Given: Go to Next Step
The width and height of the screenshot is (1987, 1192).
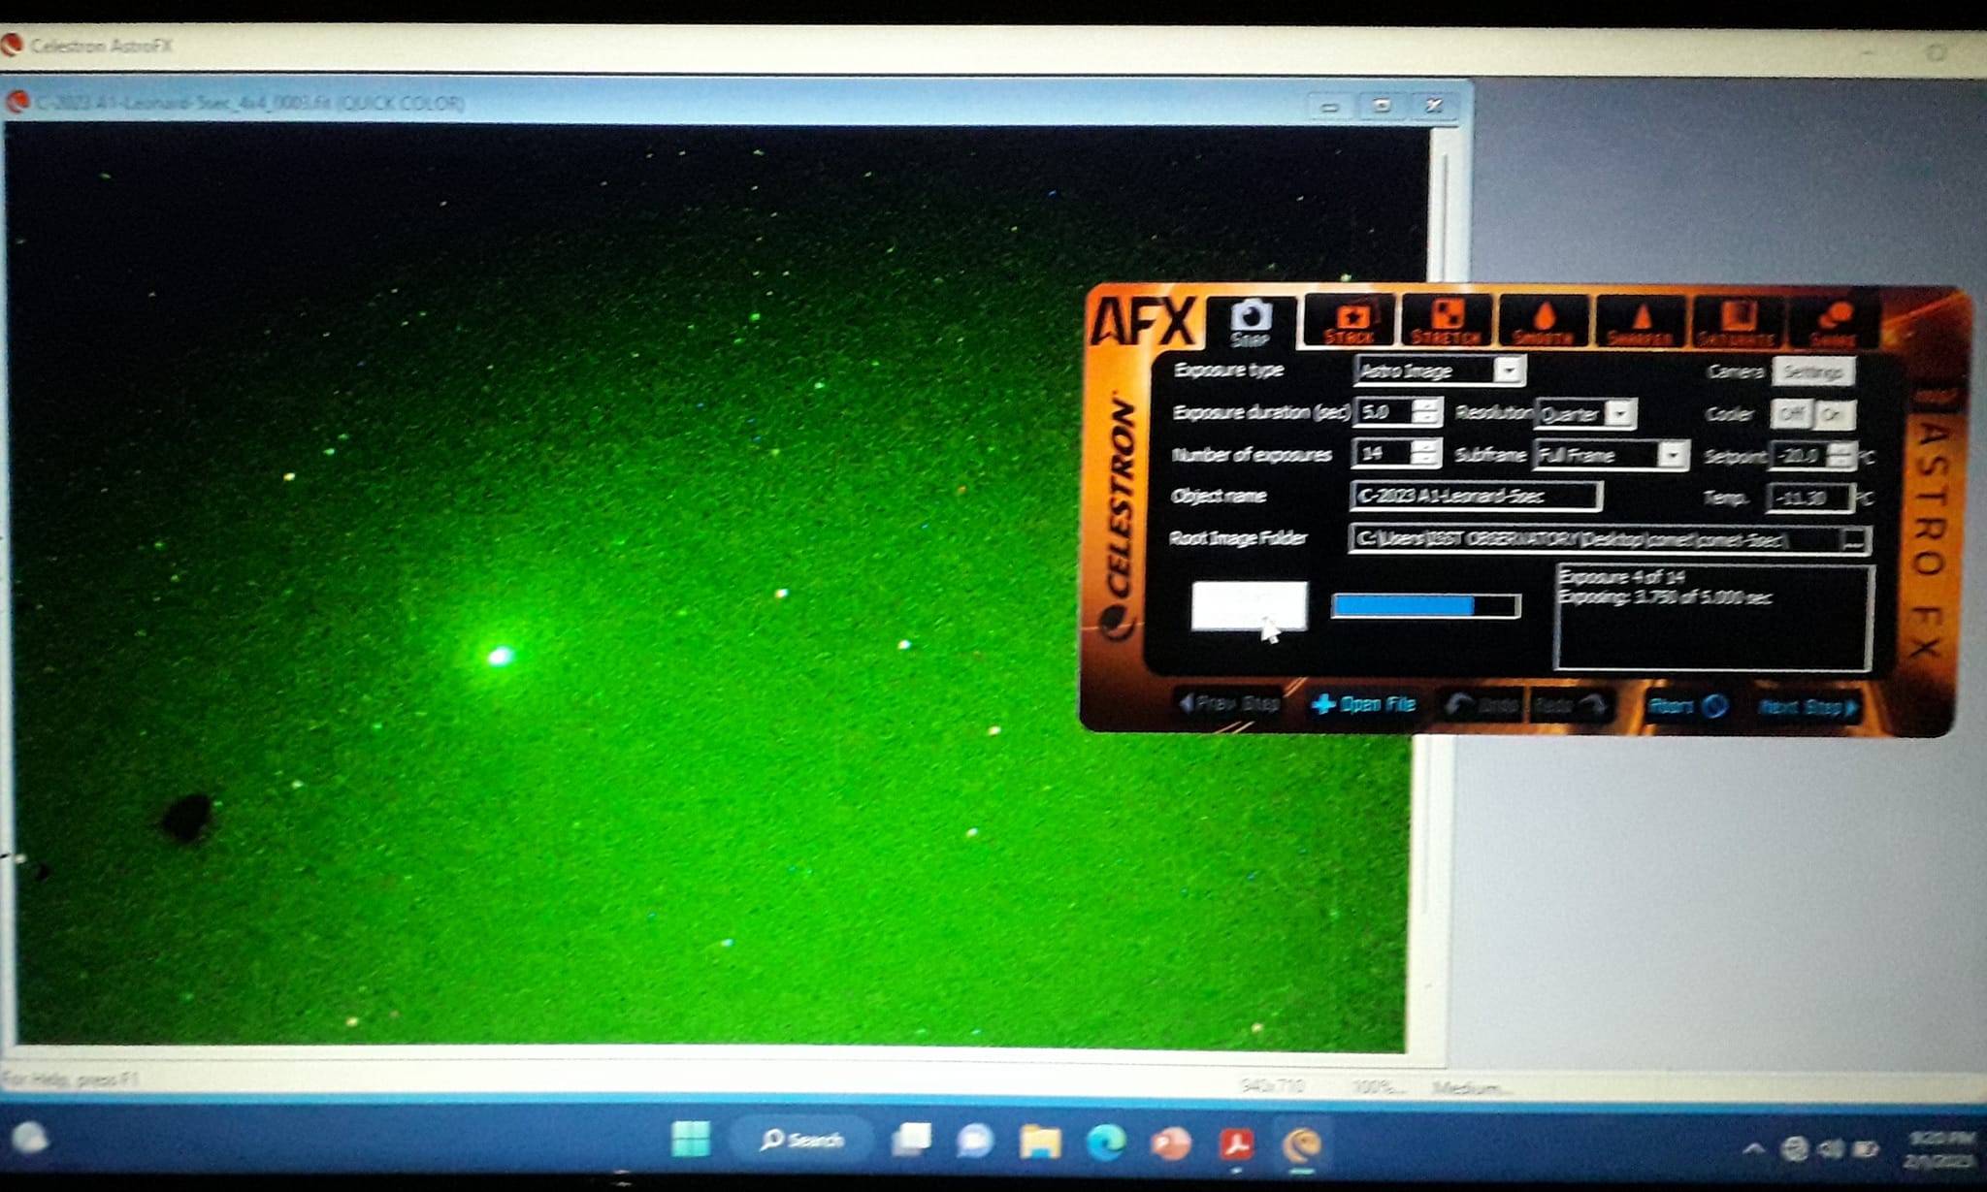Looking at the screenshot, I should (1808, 707).
